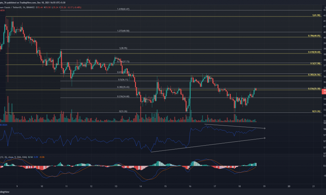The width and height of the screenshot is (326, 195).
Task: Click the change value -0.17 (-0.48%)
Action: [x=74, y=7]
